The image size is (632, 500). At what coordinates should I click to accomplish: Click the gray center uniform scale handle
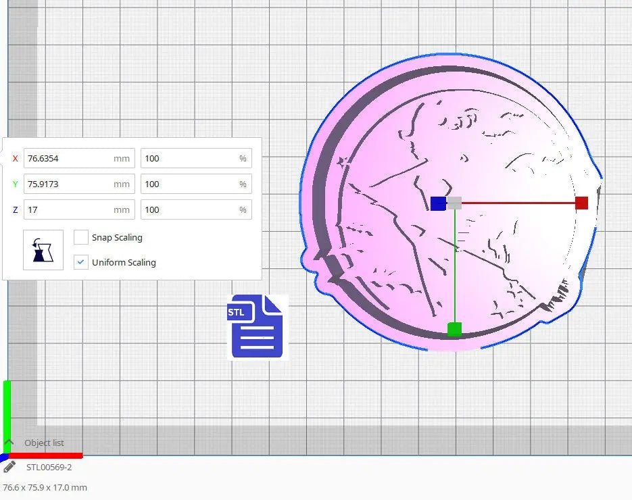click(455, 203)
